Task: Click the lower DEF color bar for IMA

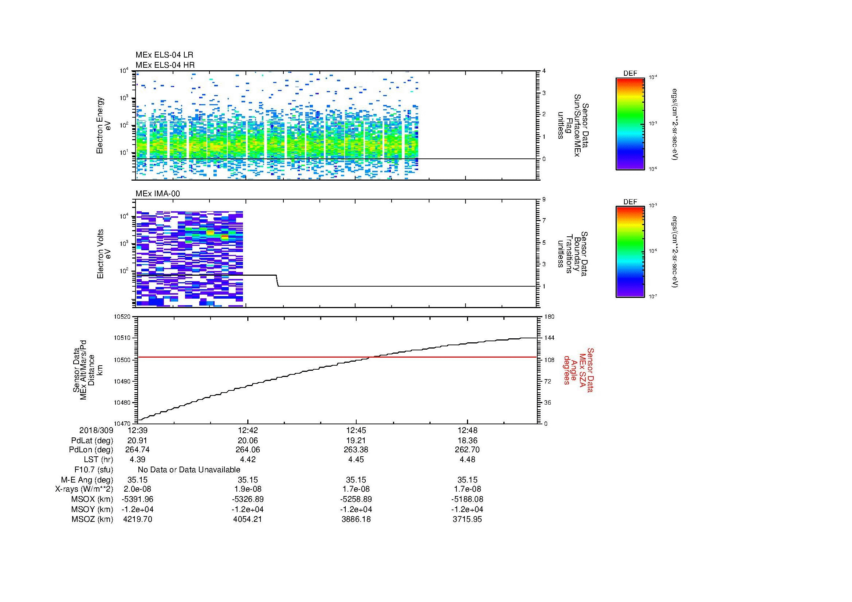Action: tap(630, 252)
